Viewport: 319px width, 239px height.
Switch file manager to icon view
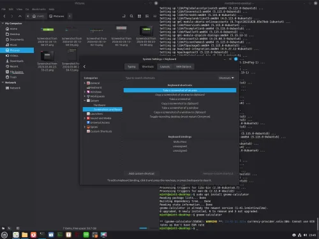pyautogui.click(x=139, y=16)
